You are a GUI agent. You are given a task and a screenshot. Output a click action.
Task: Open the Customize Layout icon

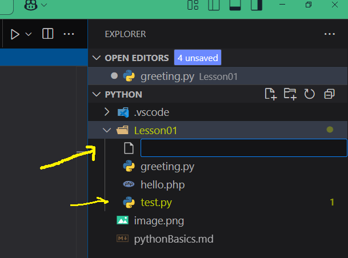[x=193, y=5]
